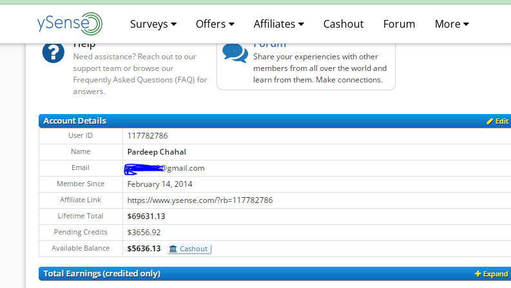
Task: Open the Forum navigation link
Action: click(399, 24)
